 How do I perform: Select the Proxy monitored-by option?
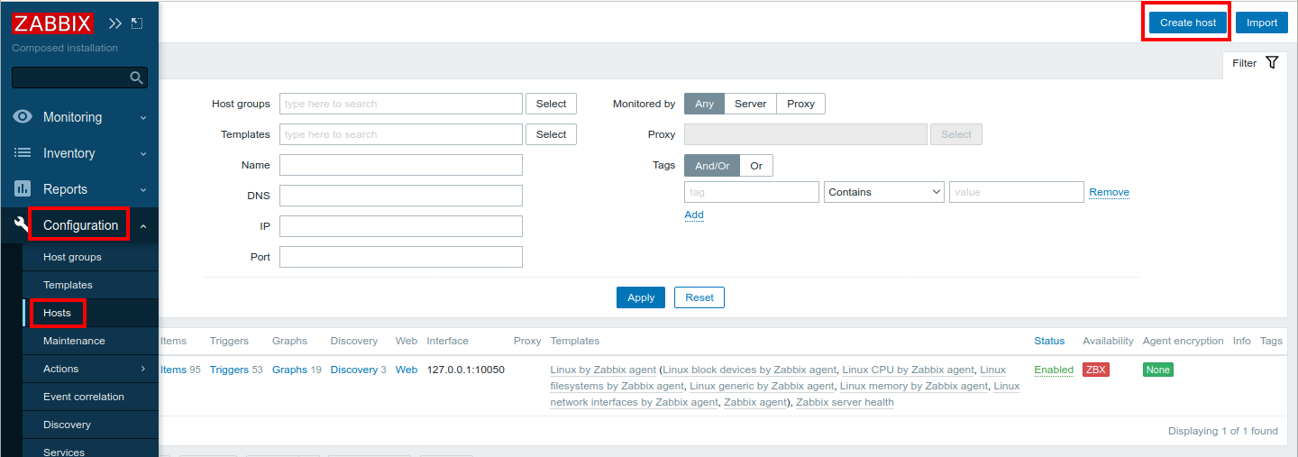point(800,104)
